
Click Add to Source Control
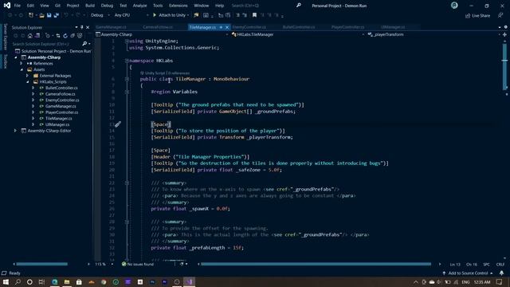click(467, 273)
